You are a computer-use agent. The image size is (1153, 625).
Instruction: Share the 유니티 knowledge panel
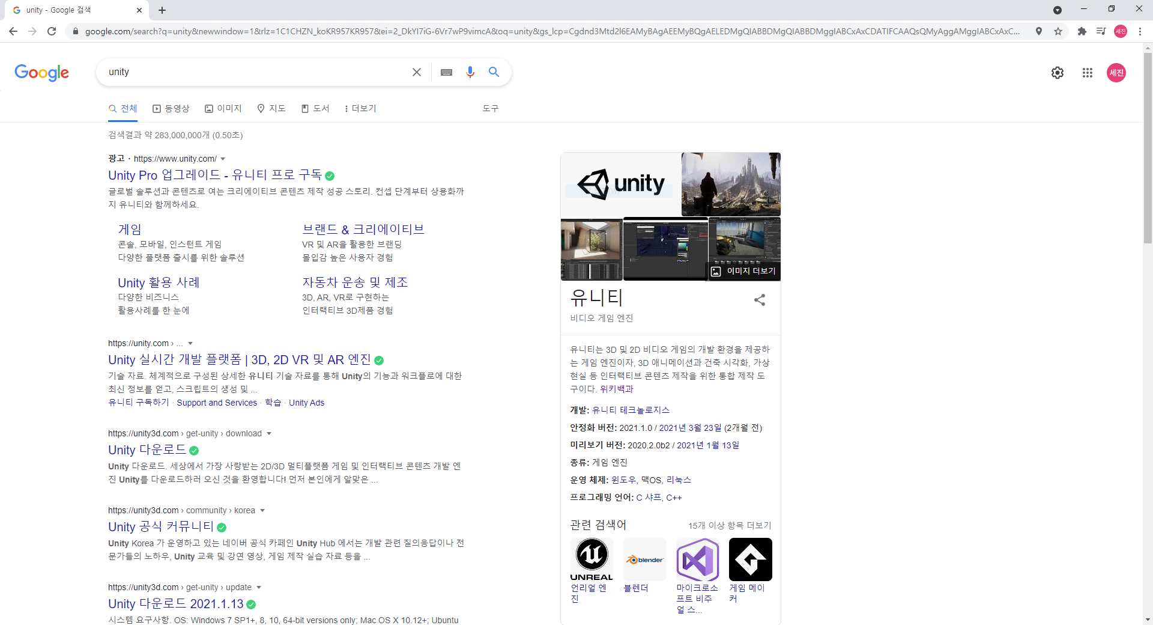coord(760,300)
